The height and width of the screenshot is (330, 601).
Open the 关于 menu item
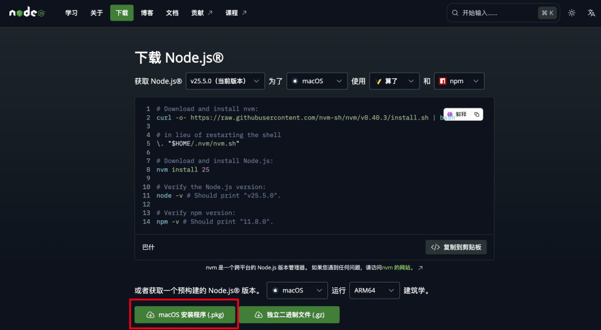pos(96,13)
